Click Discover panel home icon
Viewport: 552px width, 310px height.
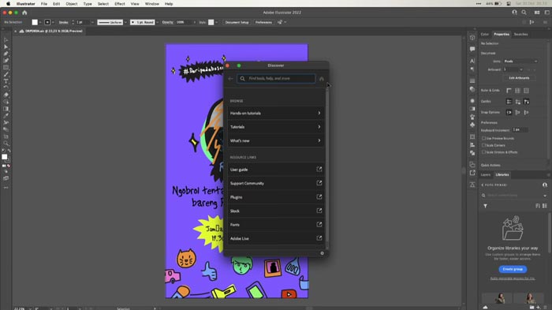[322, 79]
